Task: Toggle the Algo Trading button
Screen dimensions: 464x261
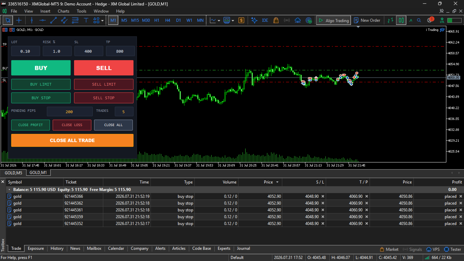Action: tap(334, 20)
